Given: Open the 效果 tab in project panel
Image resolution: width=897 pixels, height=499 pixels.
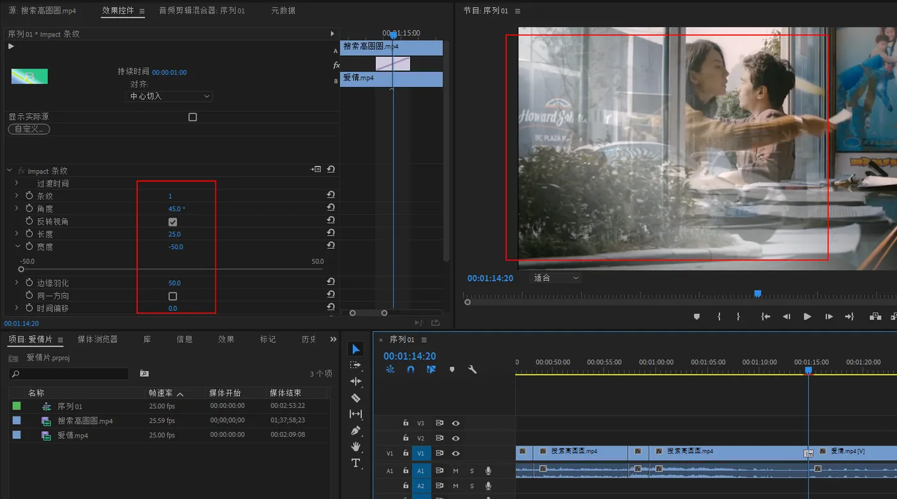Looking at the screenshot, I should point(226,339).
